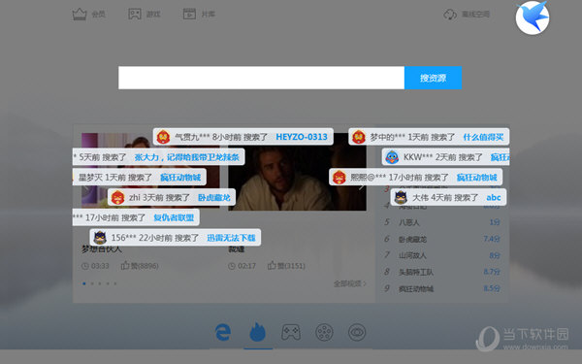The height and width of the screenshot is (364, 582).
Task: Select the gamepad icon in bottom bar
Action: click(291, 332)
